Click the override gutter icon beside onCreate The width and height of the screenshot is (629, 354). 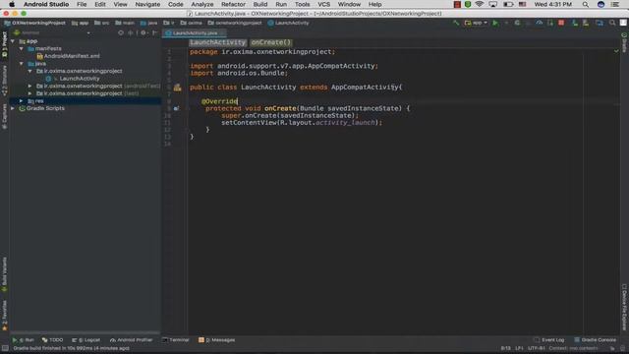click(x=176, y=108)
